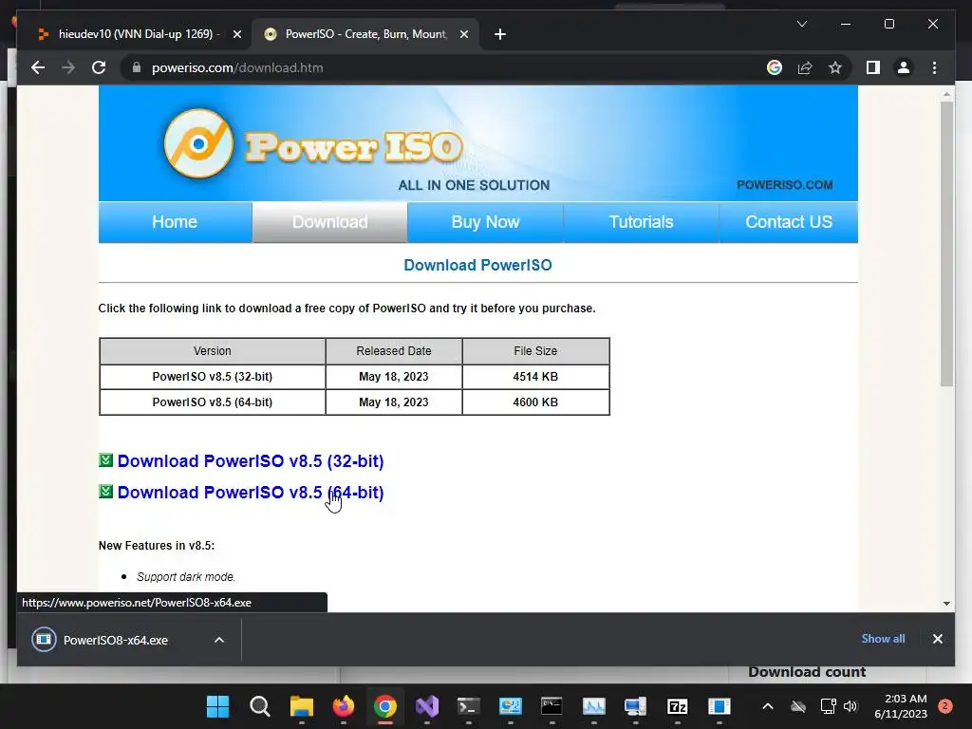The height and width of the screenshot is (729, 972).
Task: Expand options for PowerISO8-x64.exe download
Action: tap(219, 640)
